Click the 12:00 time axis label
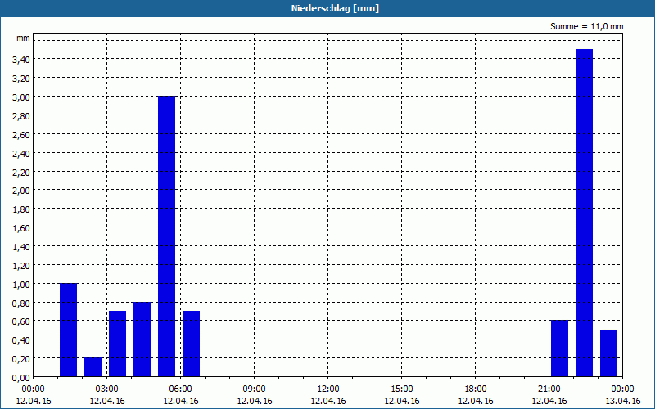The image size is (655, 409). point(328,389)
